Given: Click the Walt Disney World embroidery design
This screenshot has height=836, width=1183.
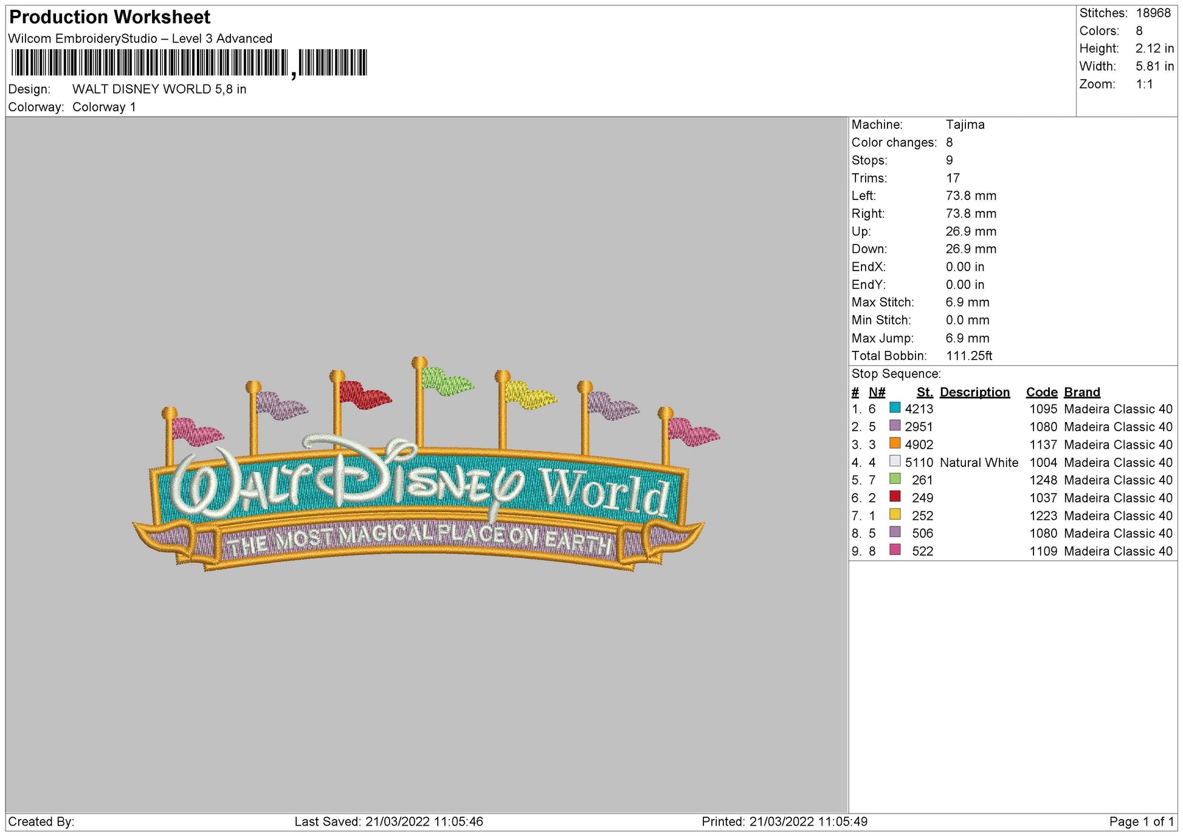Looking at the screenshot, I should pos(426,465).
